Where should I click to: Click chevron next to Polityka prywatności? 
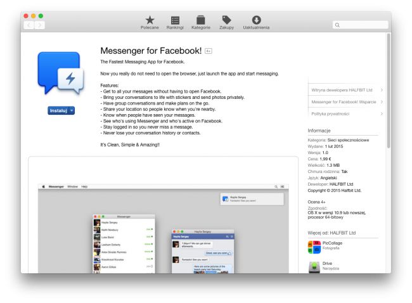pos(382,114)
